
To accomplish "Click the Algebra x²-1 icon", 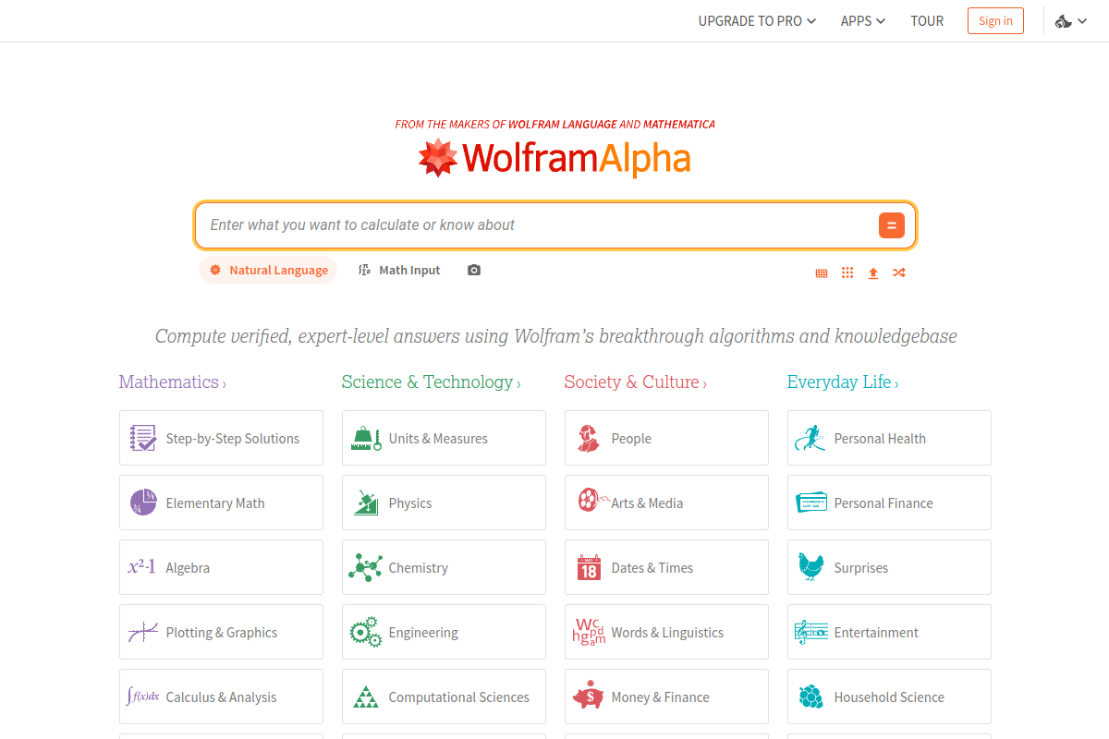I will (141, 567).
